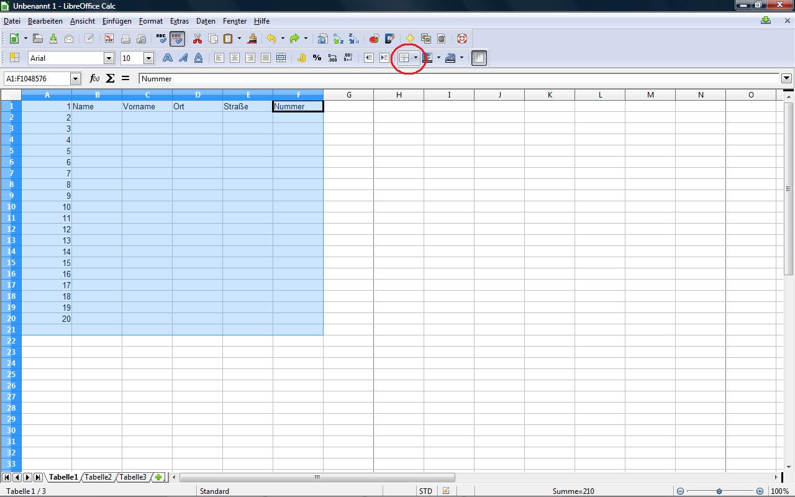Click the Sum sigma icon
Screen dimensions: 795x497
pos(110,78)
